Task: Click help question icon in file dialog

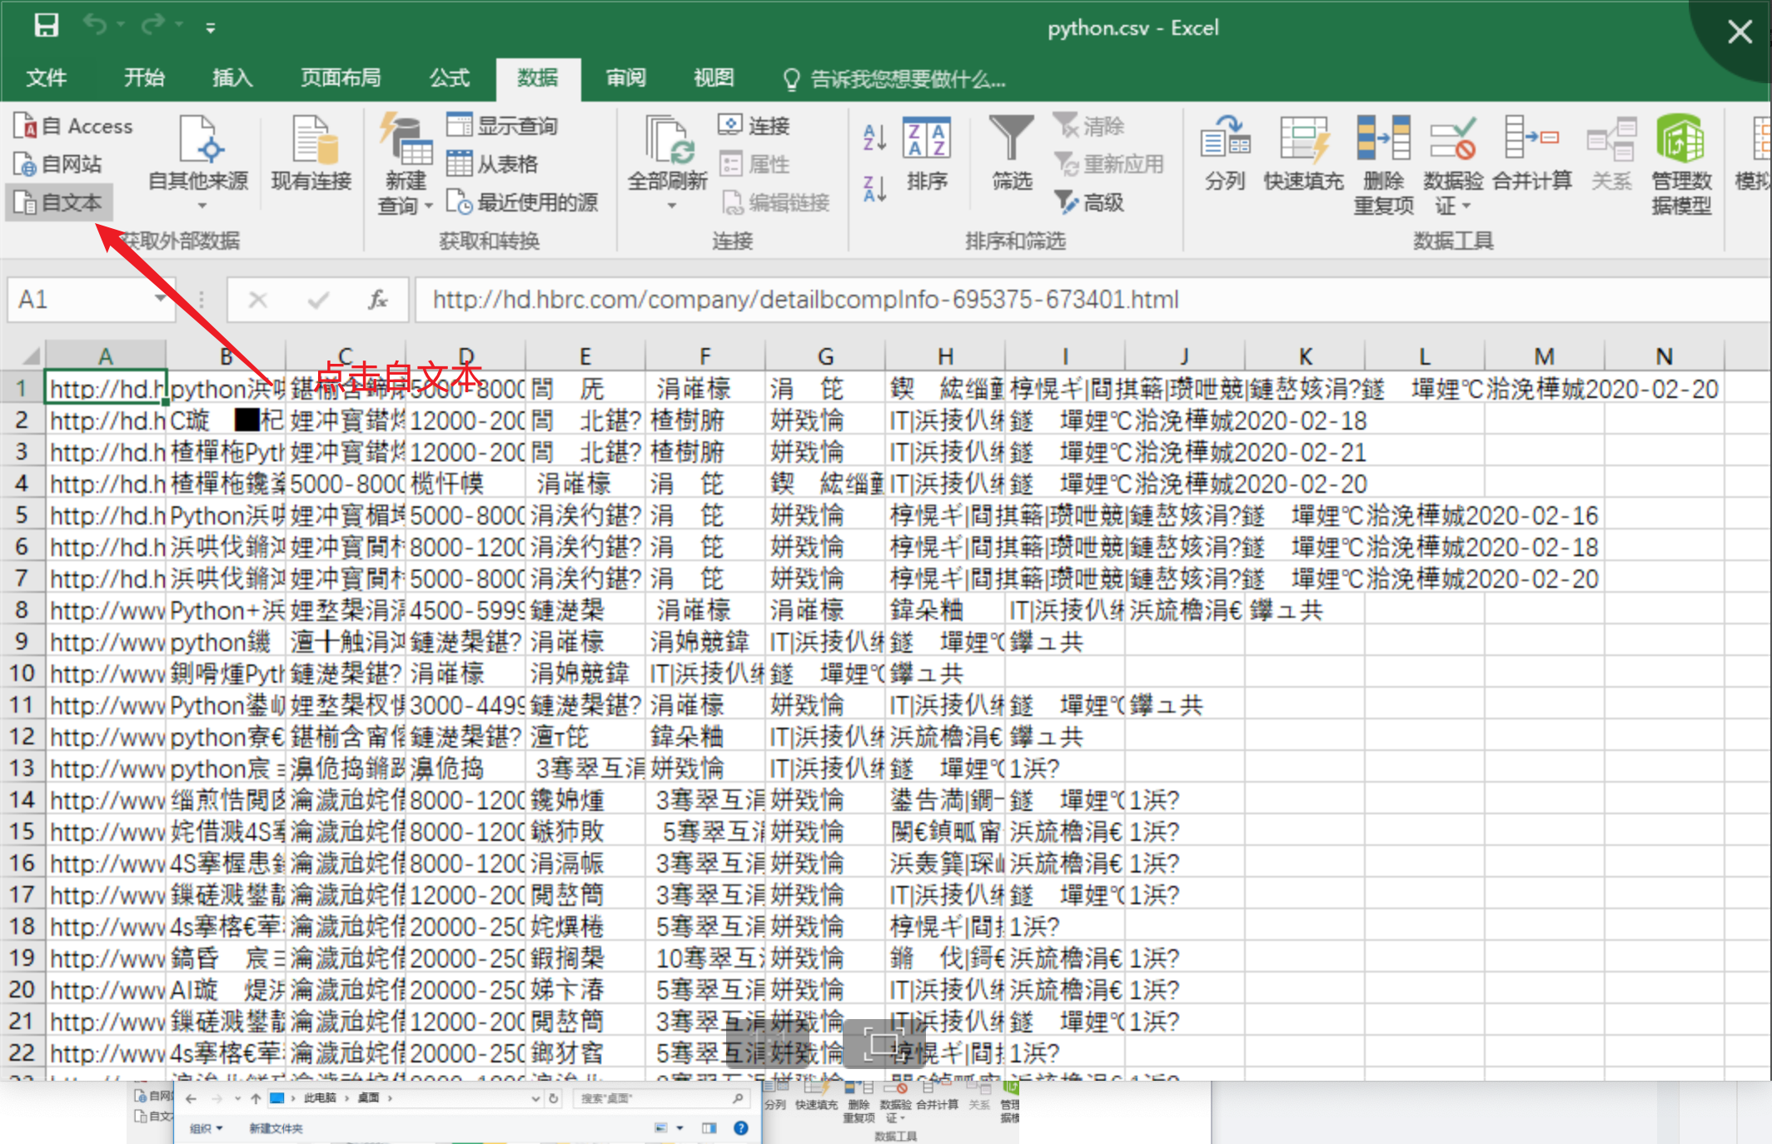Action: point(740,1128)
